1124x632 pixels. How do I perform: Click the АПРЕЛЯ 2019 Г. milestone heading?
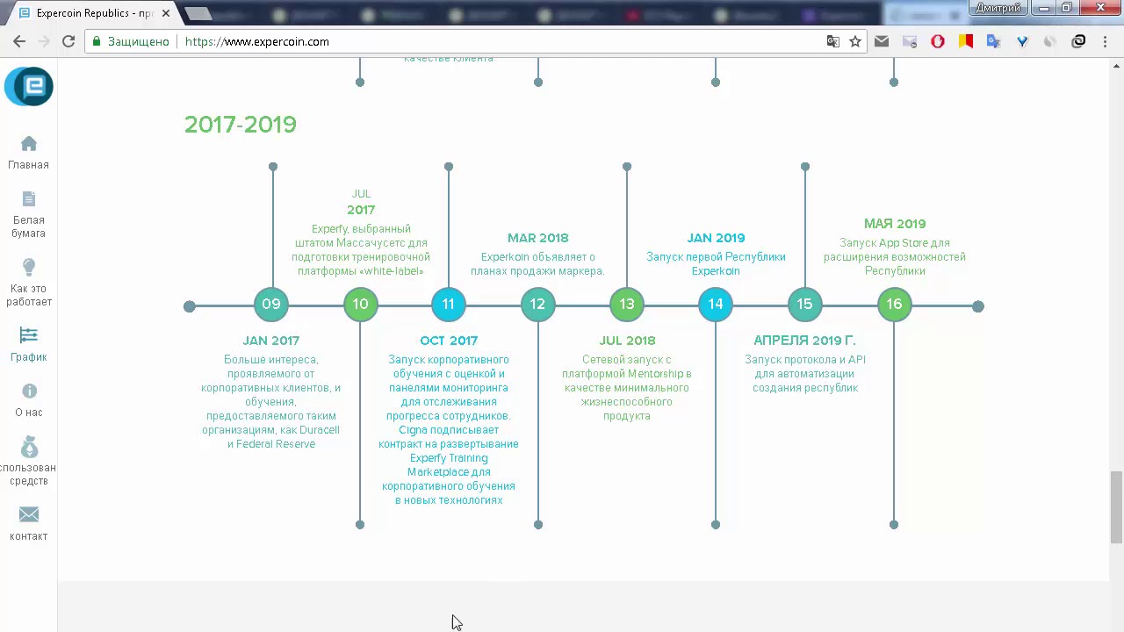[x=805, y=341]
